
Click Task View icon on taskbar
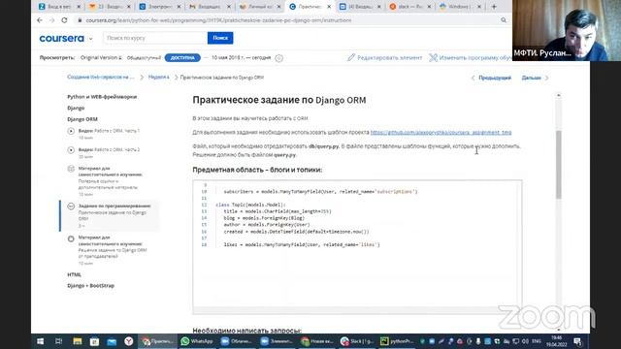[x=58, y=341]
